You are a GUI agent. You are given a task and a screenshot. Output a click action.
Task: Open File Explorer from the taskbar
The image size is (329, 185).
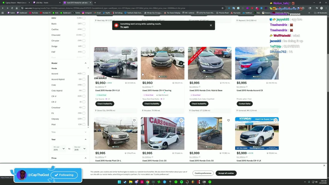point(131,182)
